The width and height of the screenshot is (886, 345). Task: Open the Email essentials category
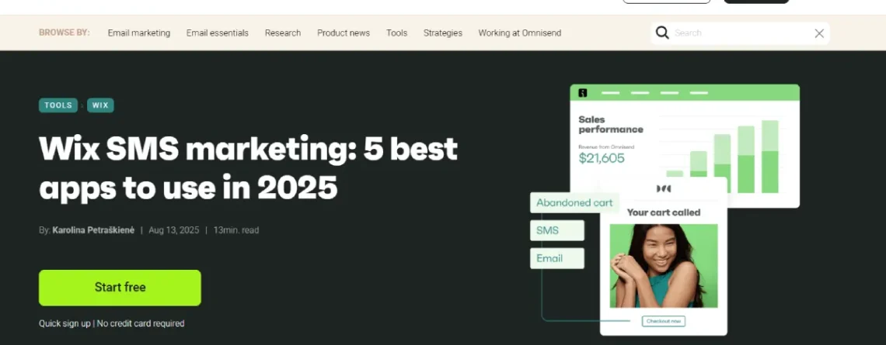tap(218, 33)
